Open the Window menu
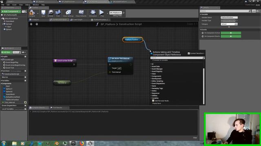The height and width of the screenshot is (146, 261). tap(35, 5)
